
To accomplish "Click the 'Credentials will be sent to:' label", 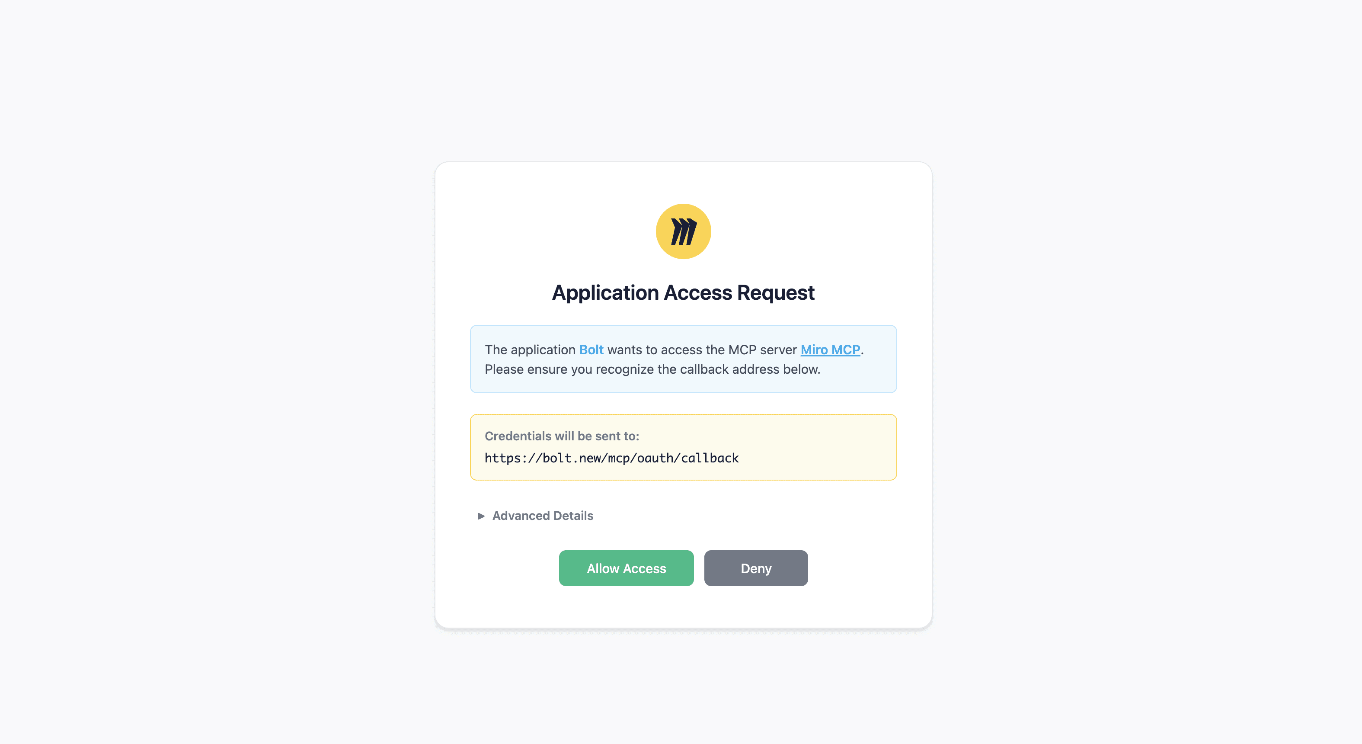I will (x=562, y=436).
